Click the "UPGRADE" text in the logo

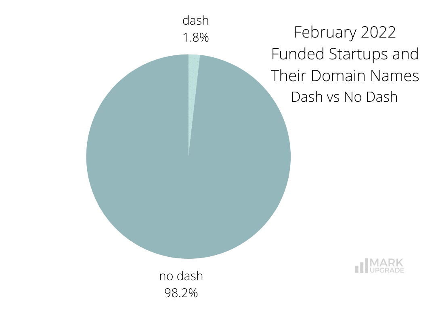pos(386,271)
